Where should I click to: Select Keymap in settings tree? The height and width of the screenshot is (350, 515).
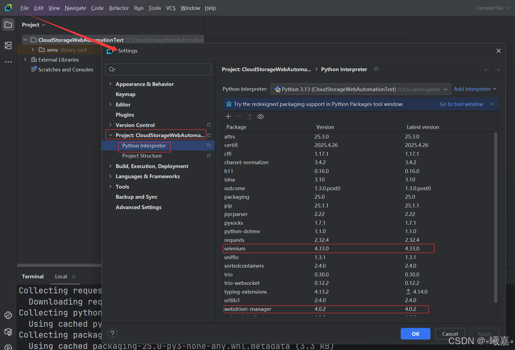[x=125, y=94]
